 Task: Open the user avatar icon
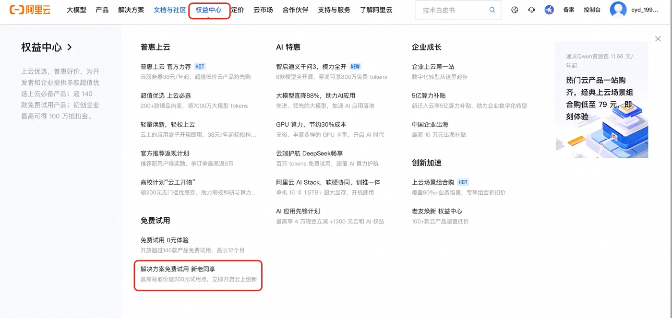point(618,10)
